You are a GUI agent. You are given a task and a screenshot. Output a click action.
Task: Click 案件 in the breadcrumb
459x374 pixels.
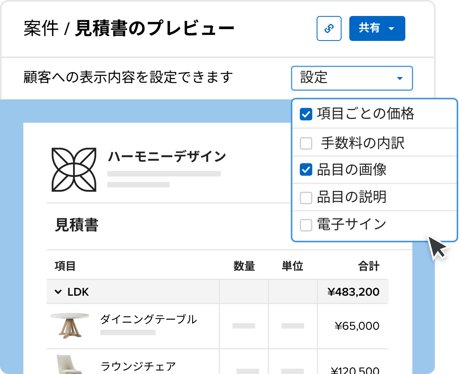click(x=41, y=29)
